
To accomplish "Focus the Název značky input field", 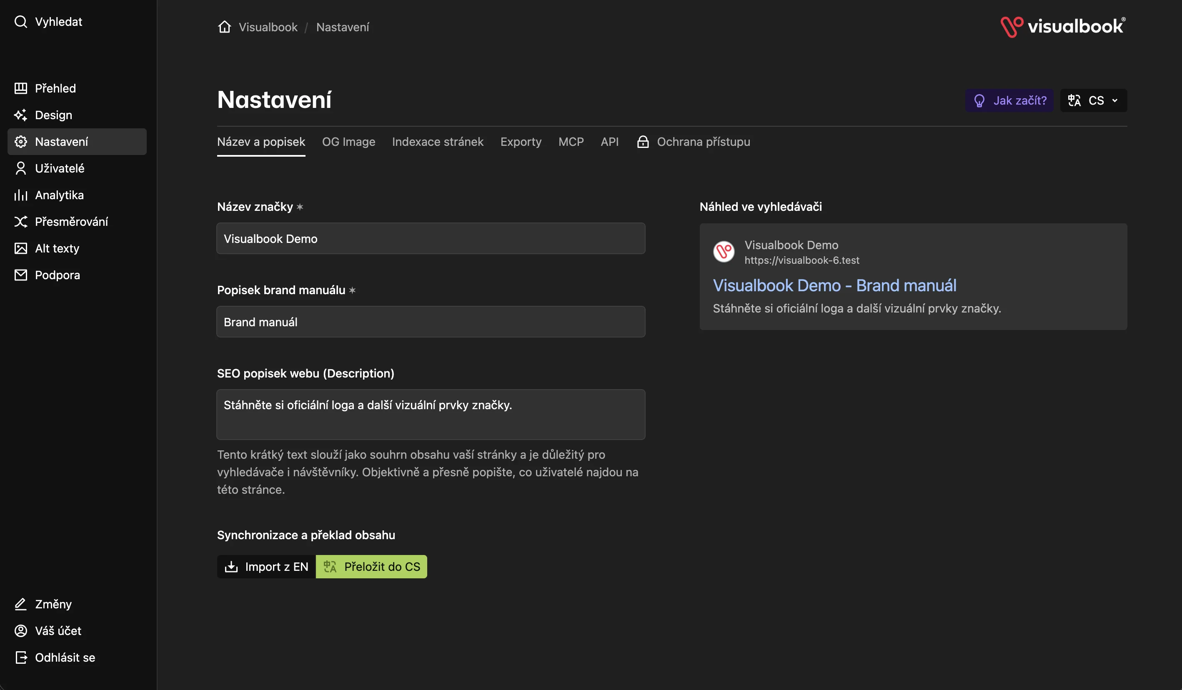I will 431,238.
